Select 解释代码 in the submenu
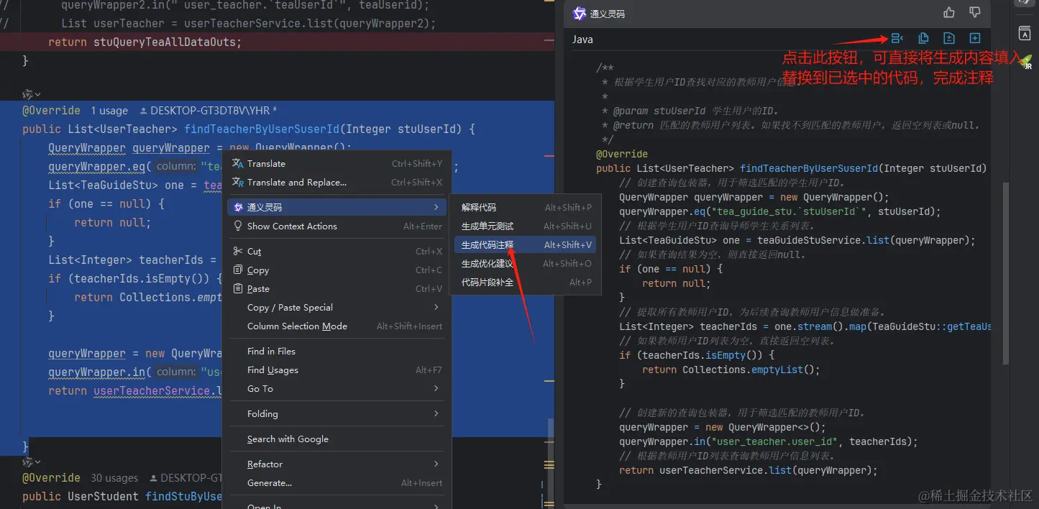 point(526,207)
